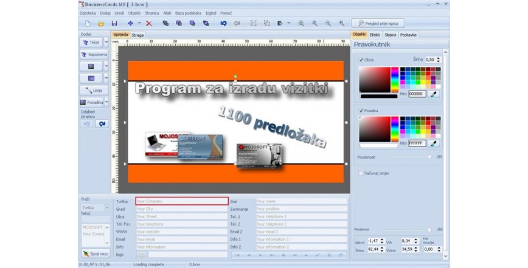This screenshot has height=268, width=528.
Task: Open the Pozadina dropdown arrow in Dodaj panel
Action: [x=106, y=102]
